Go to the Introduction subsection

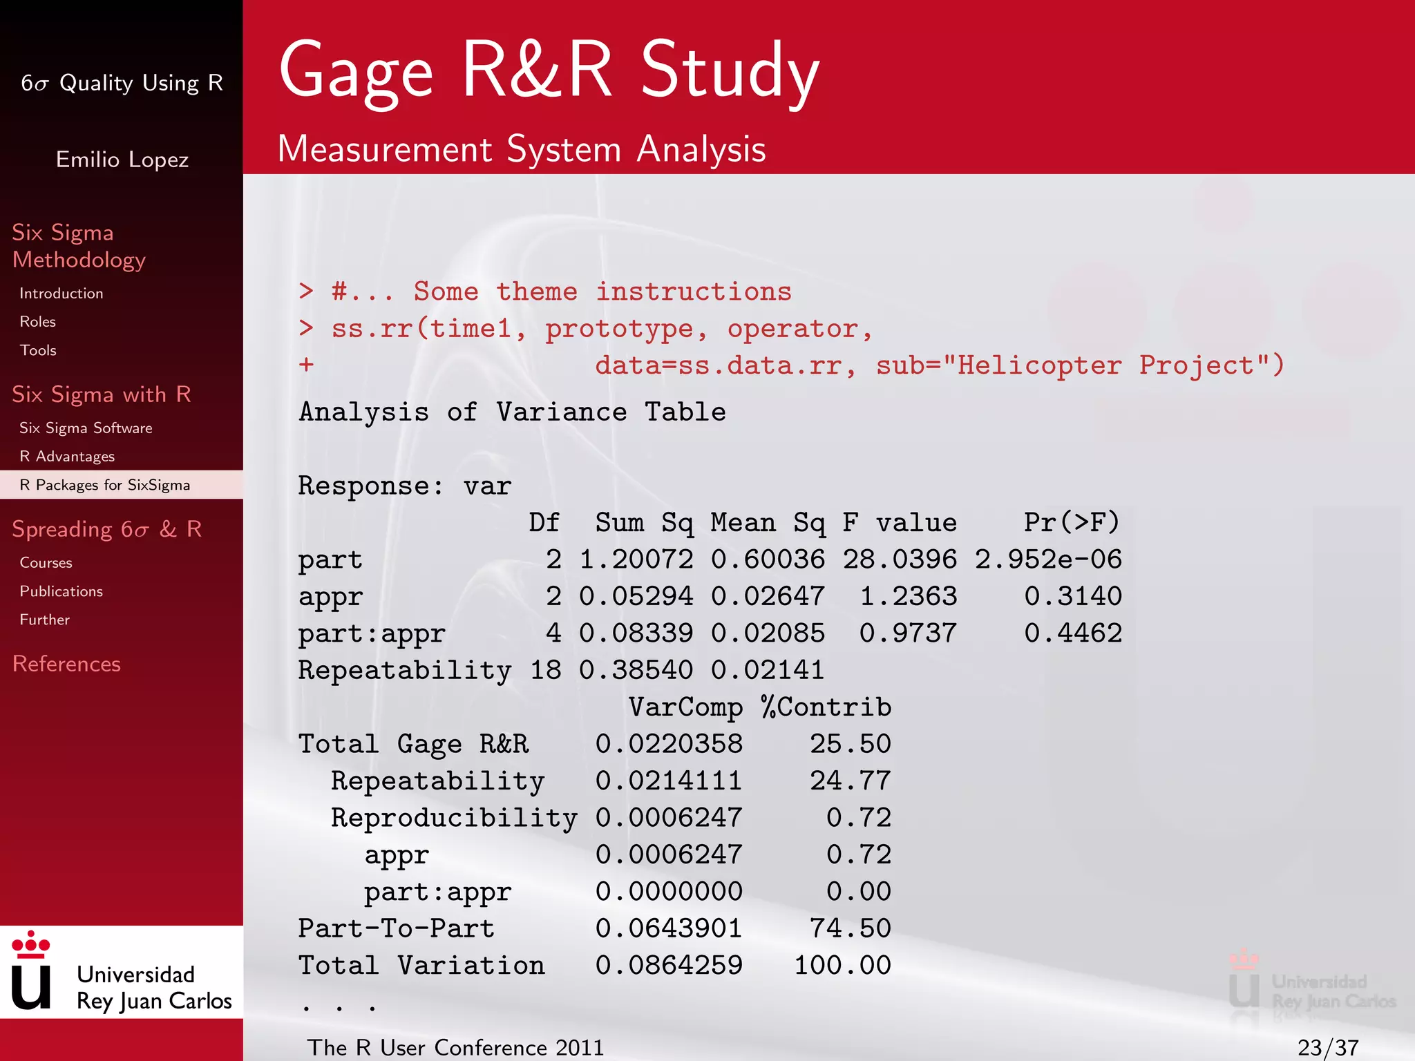coord(61,294)
